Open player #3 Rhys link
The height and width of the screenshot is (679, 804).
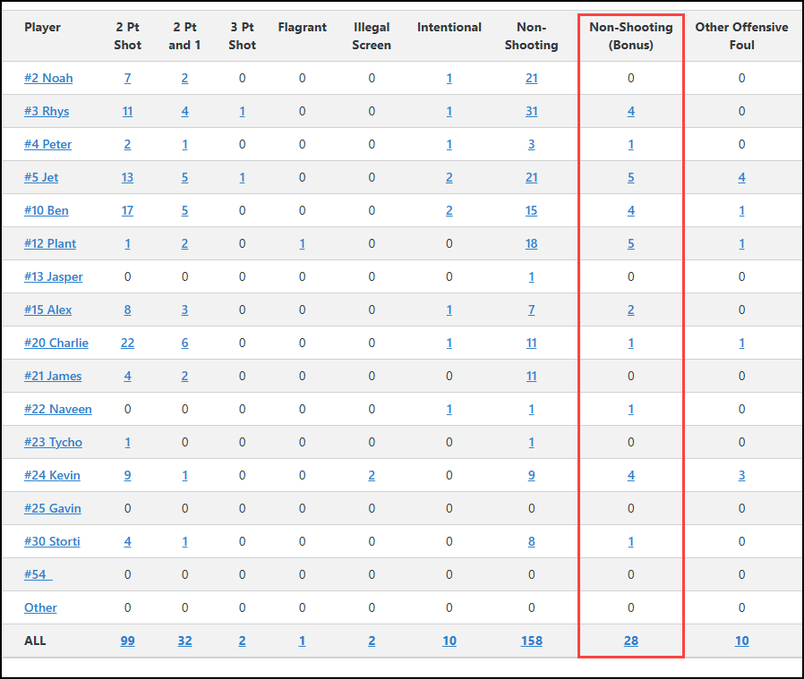[47, 111]
